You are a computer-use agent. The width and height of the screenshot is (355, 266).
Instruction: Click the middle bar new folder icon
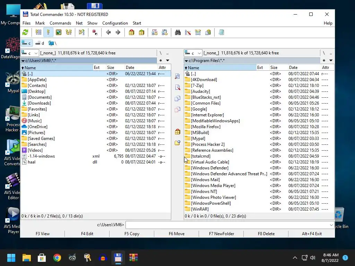coord(177,143)
